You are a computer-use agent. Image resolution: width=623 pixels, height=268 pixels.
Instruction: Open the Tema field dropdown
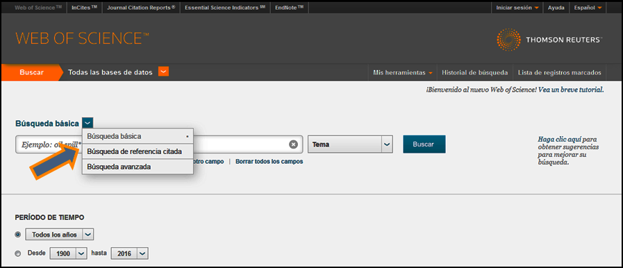(351, 144)
